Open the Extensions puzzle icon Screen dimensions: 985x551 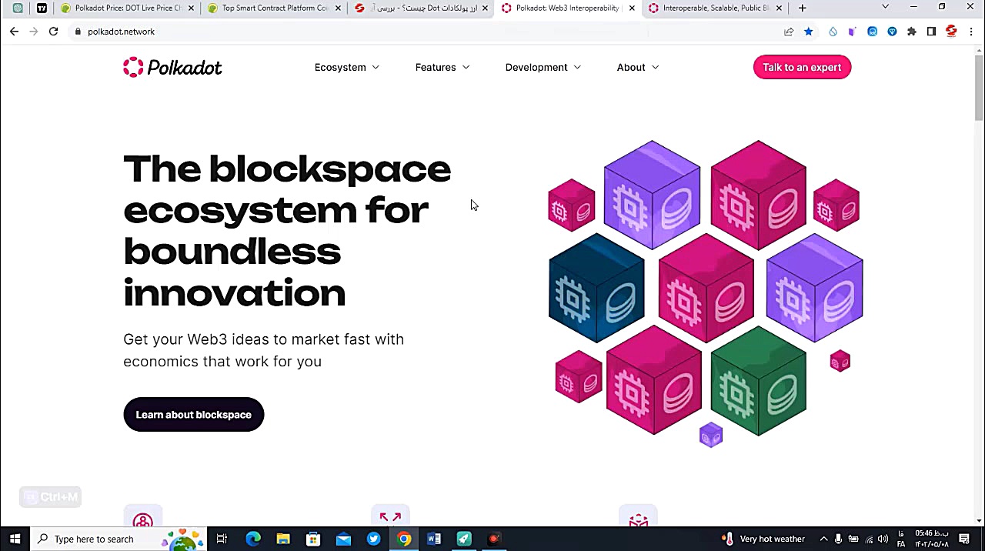pyautogui.click(x=912, y=32)
